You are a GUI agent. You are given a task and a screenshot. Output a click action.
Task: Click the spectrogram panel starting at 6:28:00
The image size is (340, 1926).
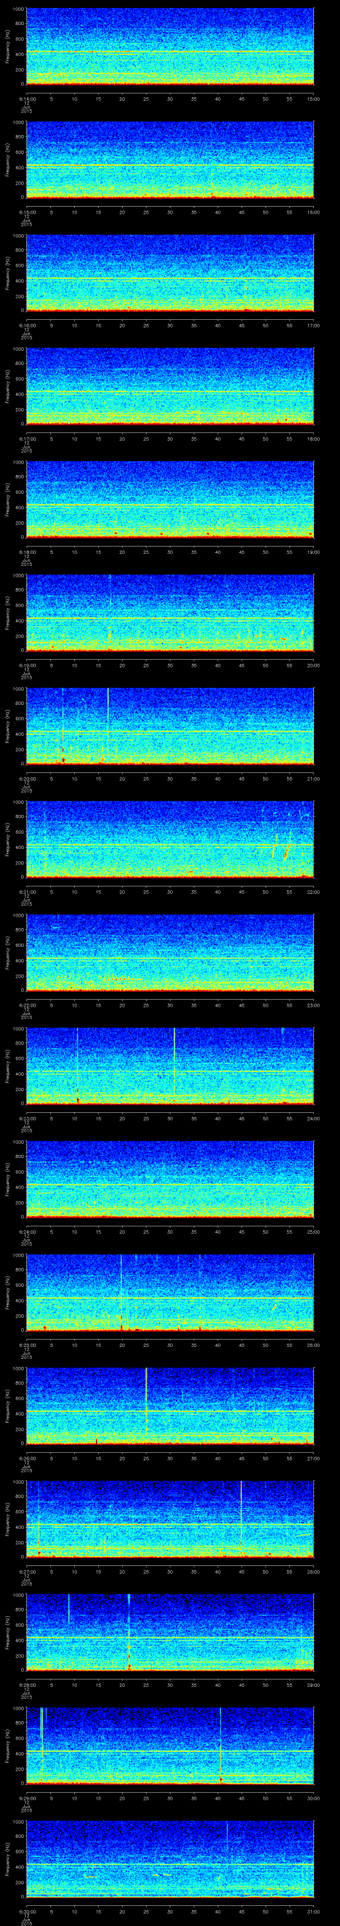point(170,1632)
